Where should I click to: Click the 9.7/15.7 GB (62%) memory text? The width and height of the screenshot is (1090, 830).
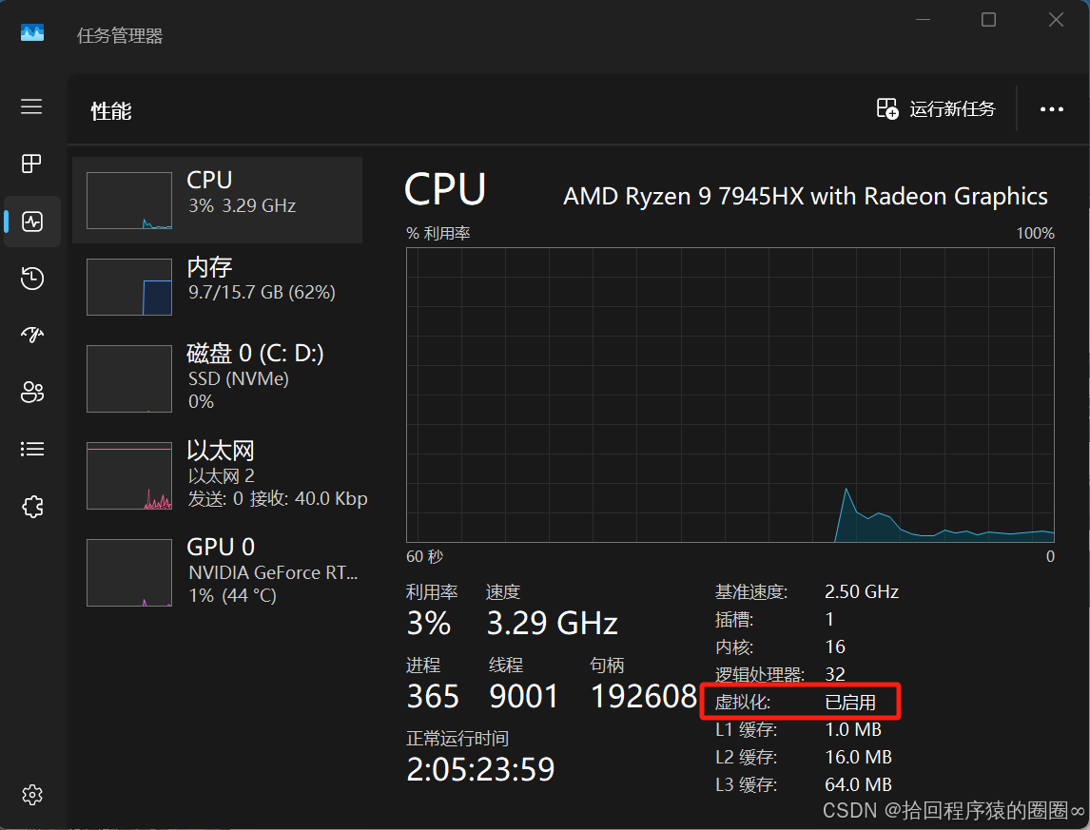click(x=263, y=293)
